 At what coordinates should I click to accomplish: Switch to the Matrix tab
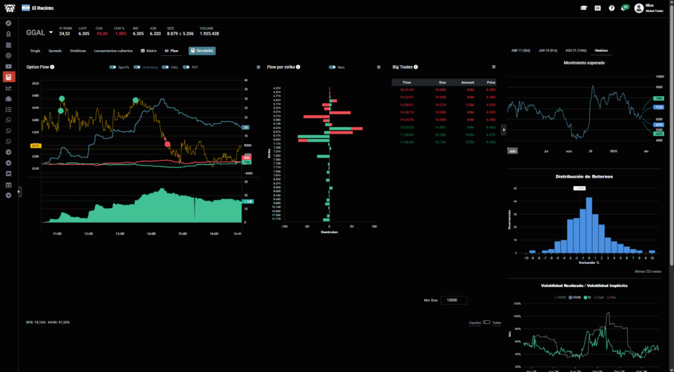coord(148,50)
